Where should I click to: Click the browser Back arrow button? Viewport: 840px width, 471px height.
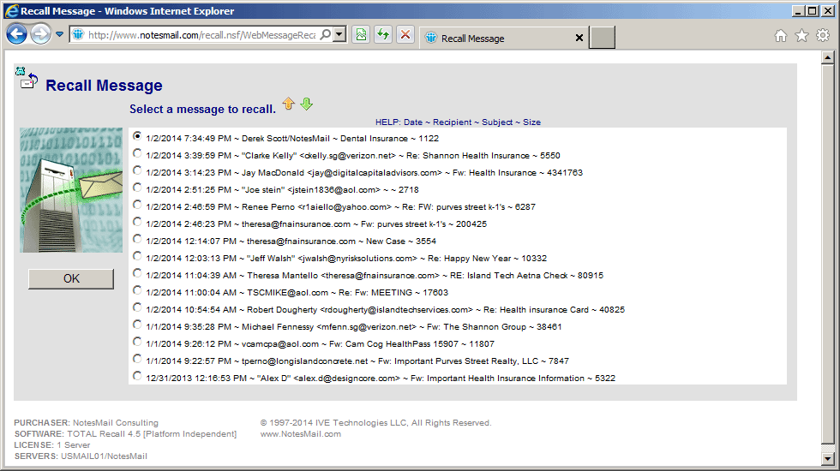pyautogui.click(x=17, y=34)
